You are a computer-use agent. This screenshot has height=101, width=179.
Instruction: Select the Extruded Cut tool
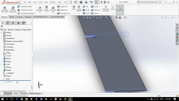click(40, 9)
